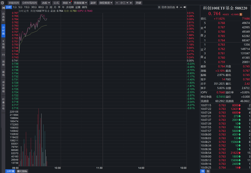Open 周期 in left sidebar
251x173 pixels.
click(x=3, y=63)
